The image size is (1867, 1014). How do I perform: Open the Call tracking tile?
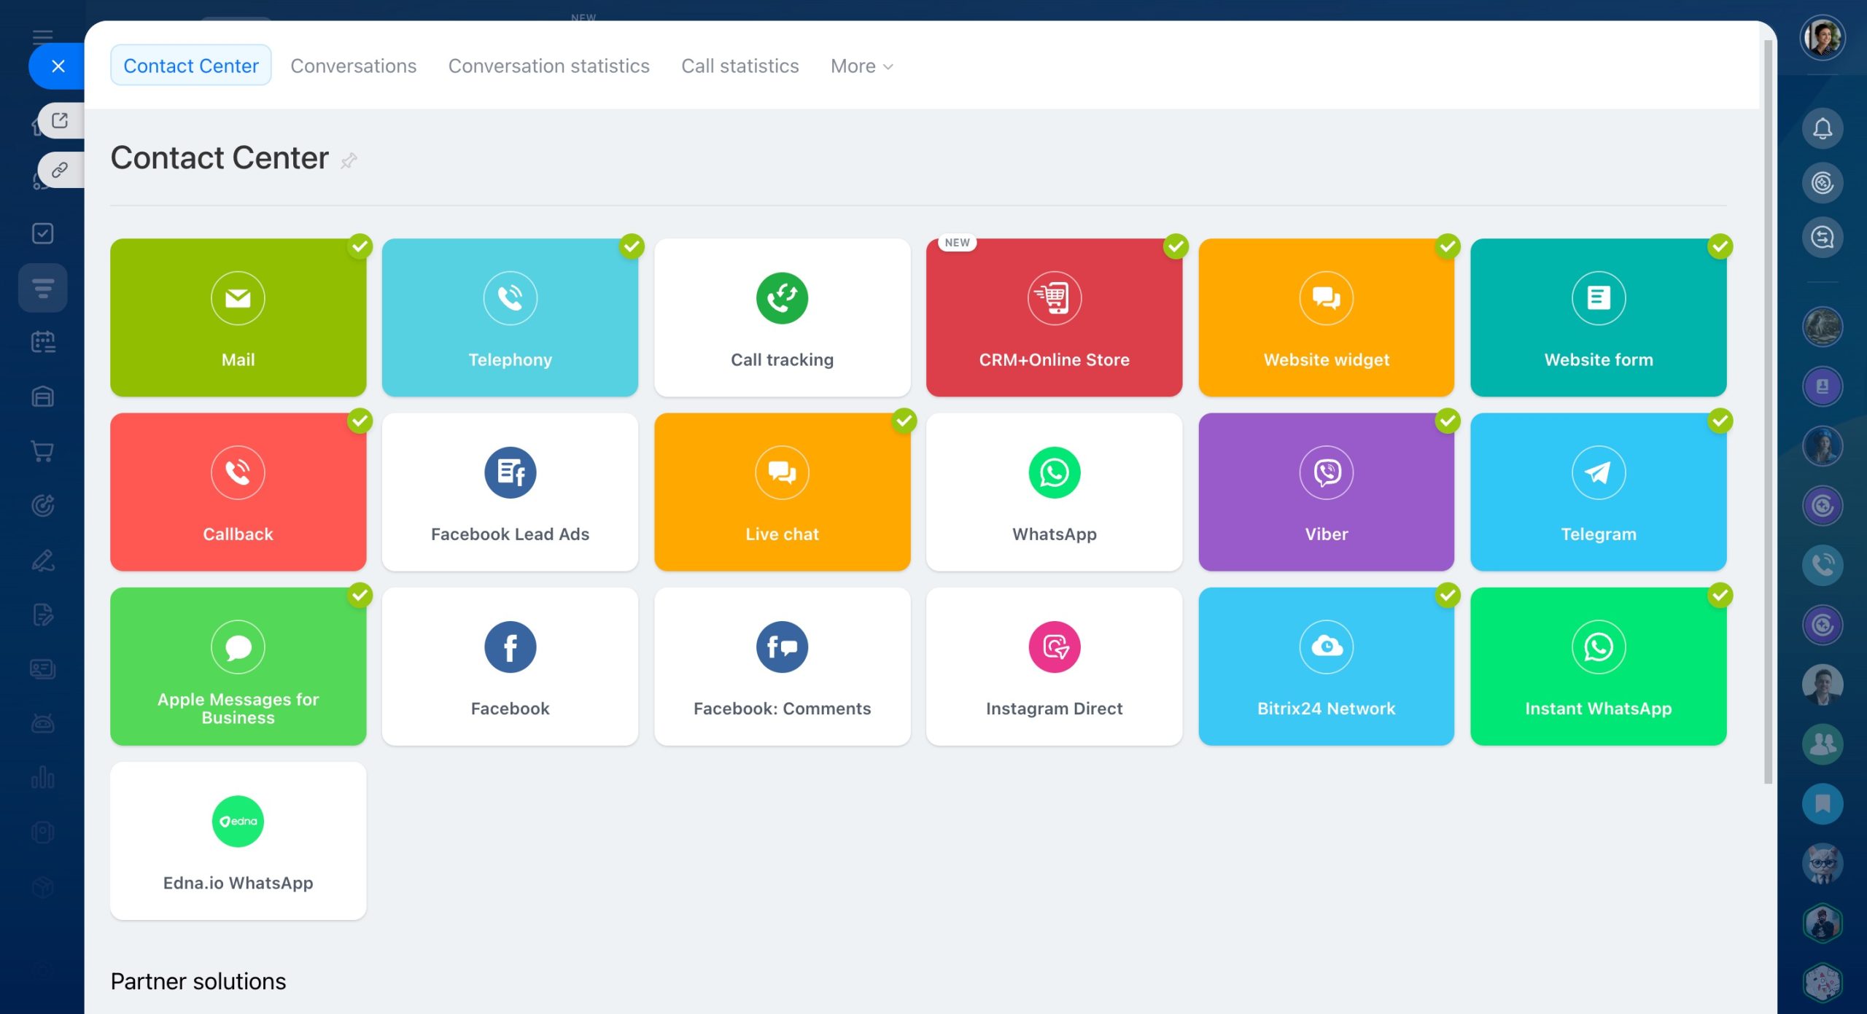tap(782, 318)
